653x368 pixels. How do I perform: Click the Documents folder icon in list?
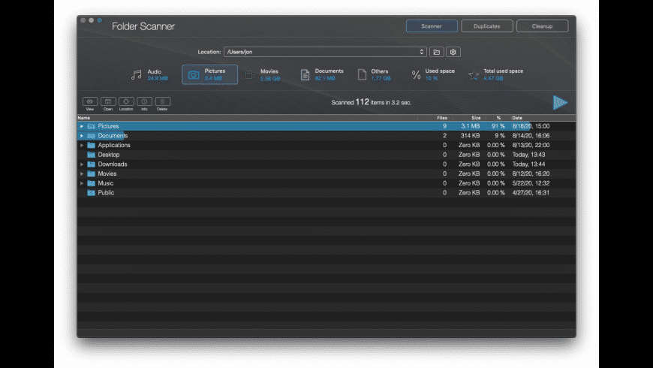pyautogui.click(x=92, y=136)
